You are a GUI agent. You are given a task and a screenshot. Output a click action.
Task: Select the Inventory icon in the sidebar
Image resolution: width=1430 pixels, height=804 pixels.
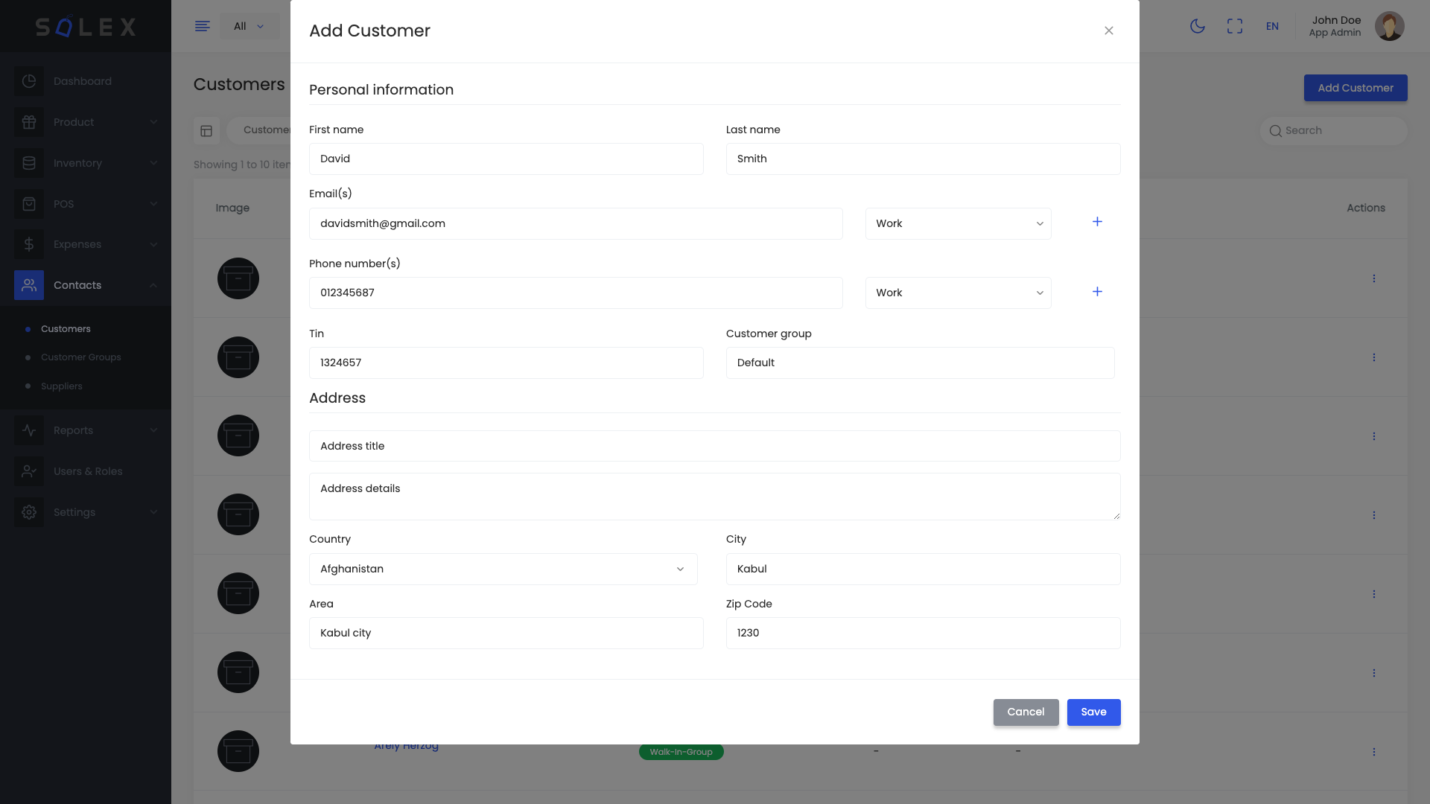[x=28, y=163]
